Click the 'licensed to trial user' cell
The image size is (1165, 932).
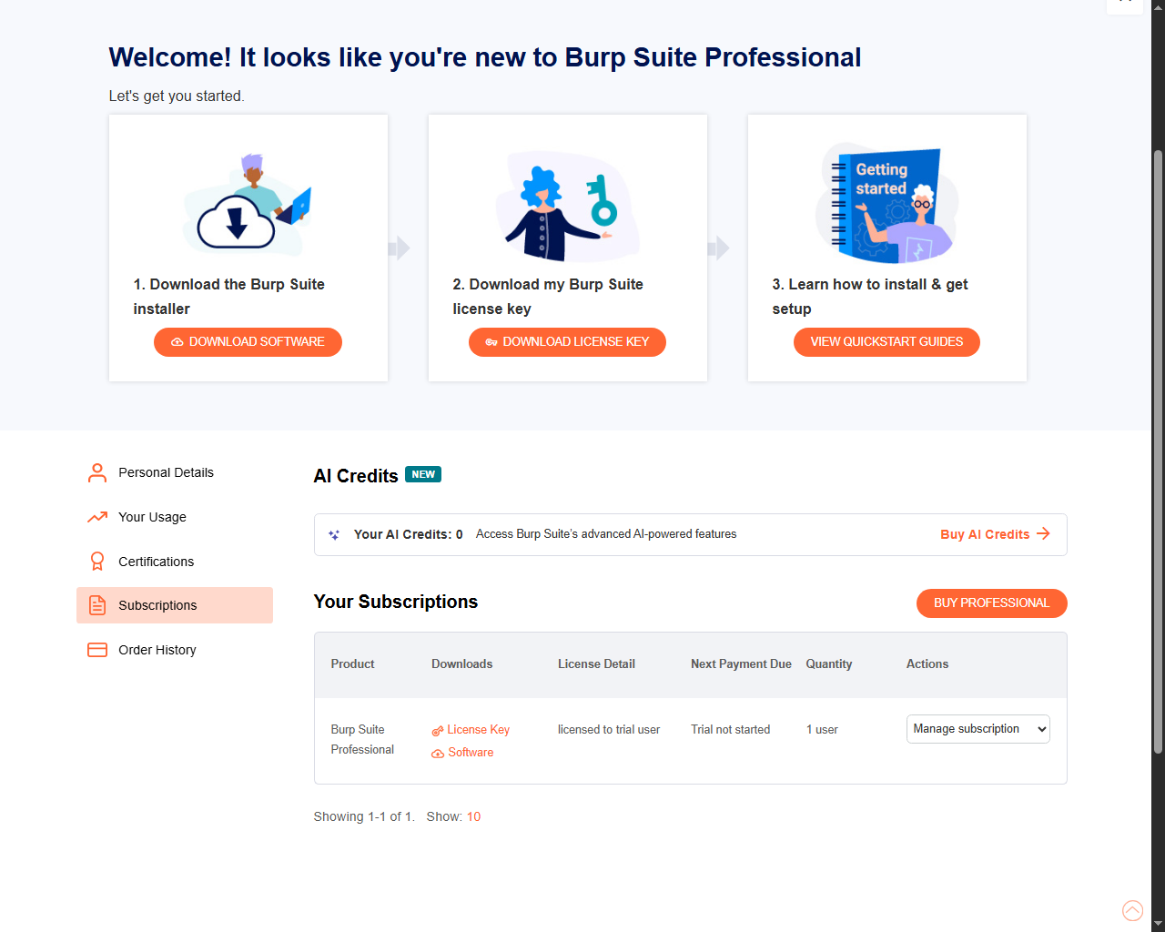click(x=609, y=730)
